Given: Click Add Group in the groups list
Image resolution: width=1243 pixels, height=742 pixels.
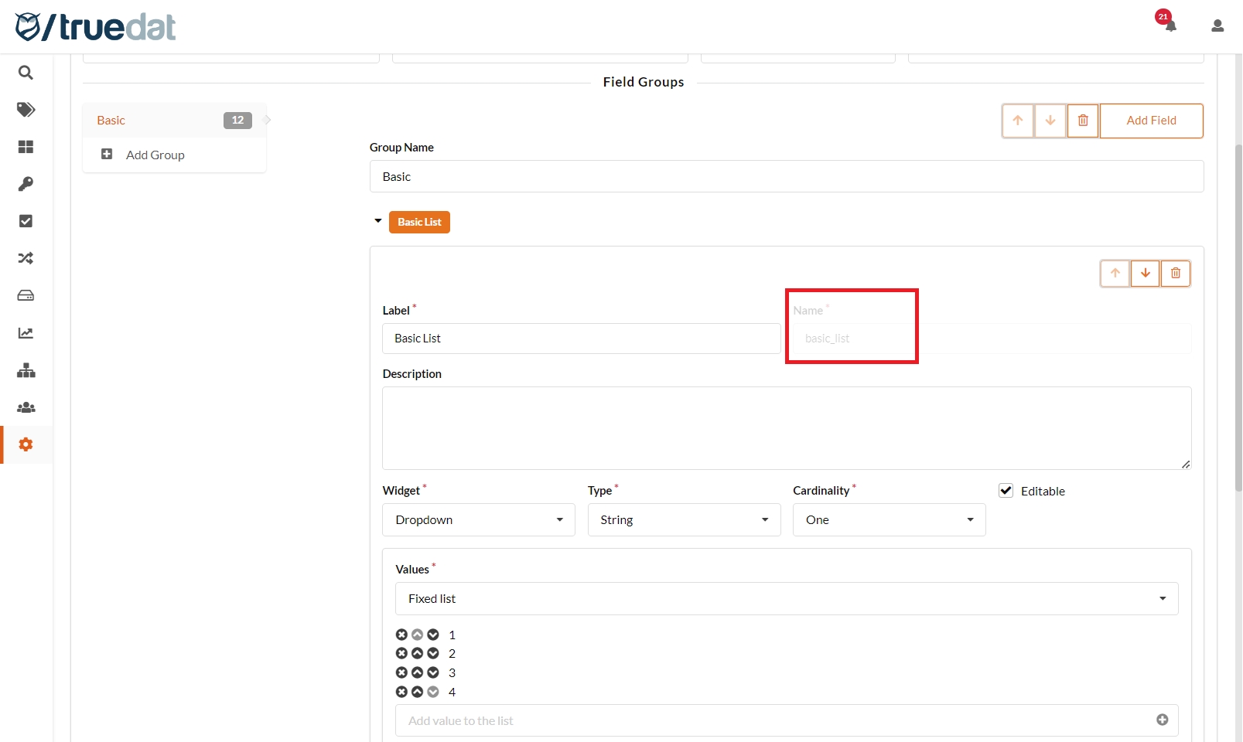Looking at the screenshot, I should 155,155.
